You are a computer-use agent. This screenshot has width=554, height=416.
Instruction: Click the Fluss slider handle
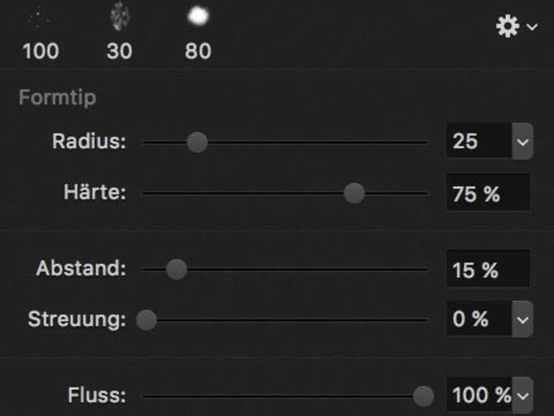click(x=423, y=395)
